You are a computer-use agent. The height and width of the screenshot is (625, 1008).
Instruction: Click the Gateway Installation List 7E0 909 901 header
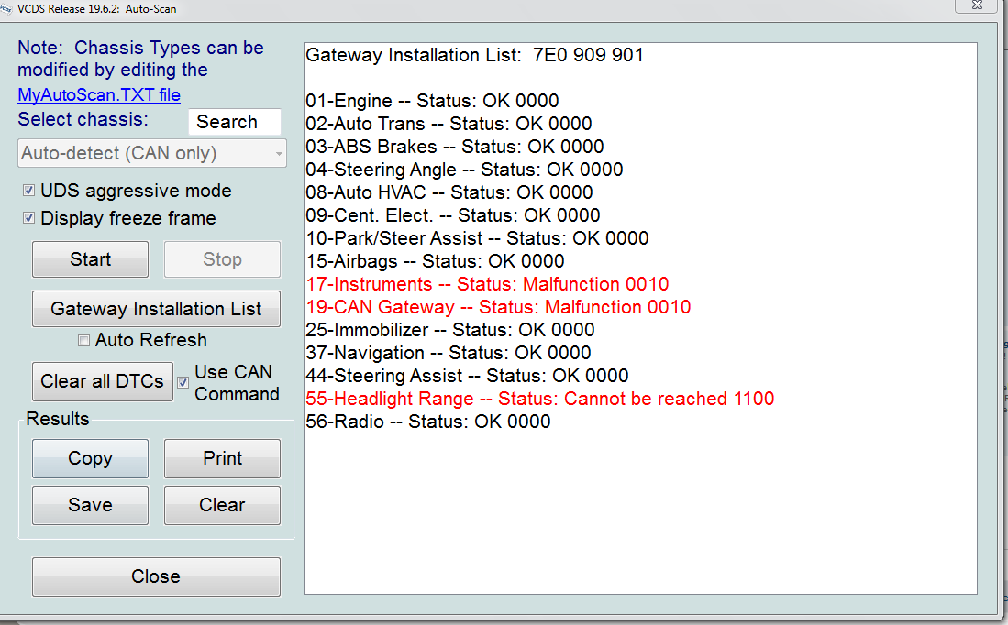click(x=474, y=55)
